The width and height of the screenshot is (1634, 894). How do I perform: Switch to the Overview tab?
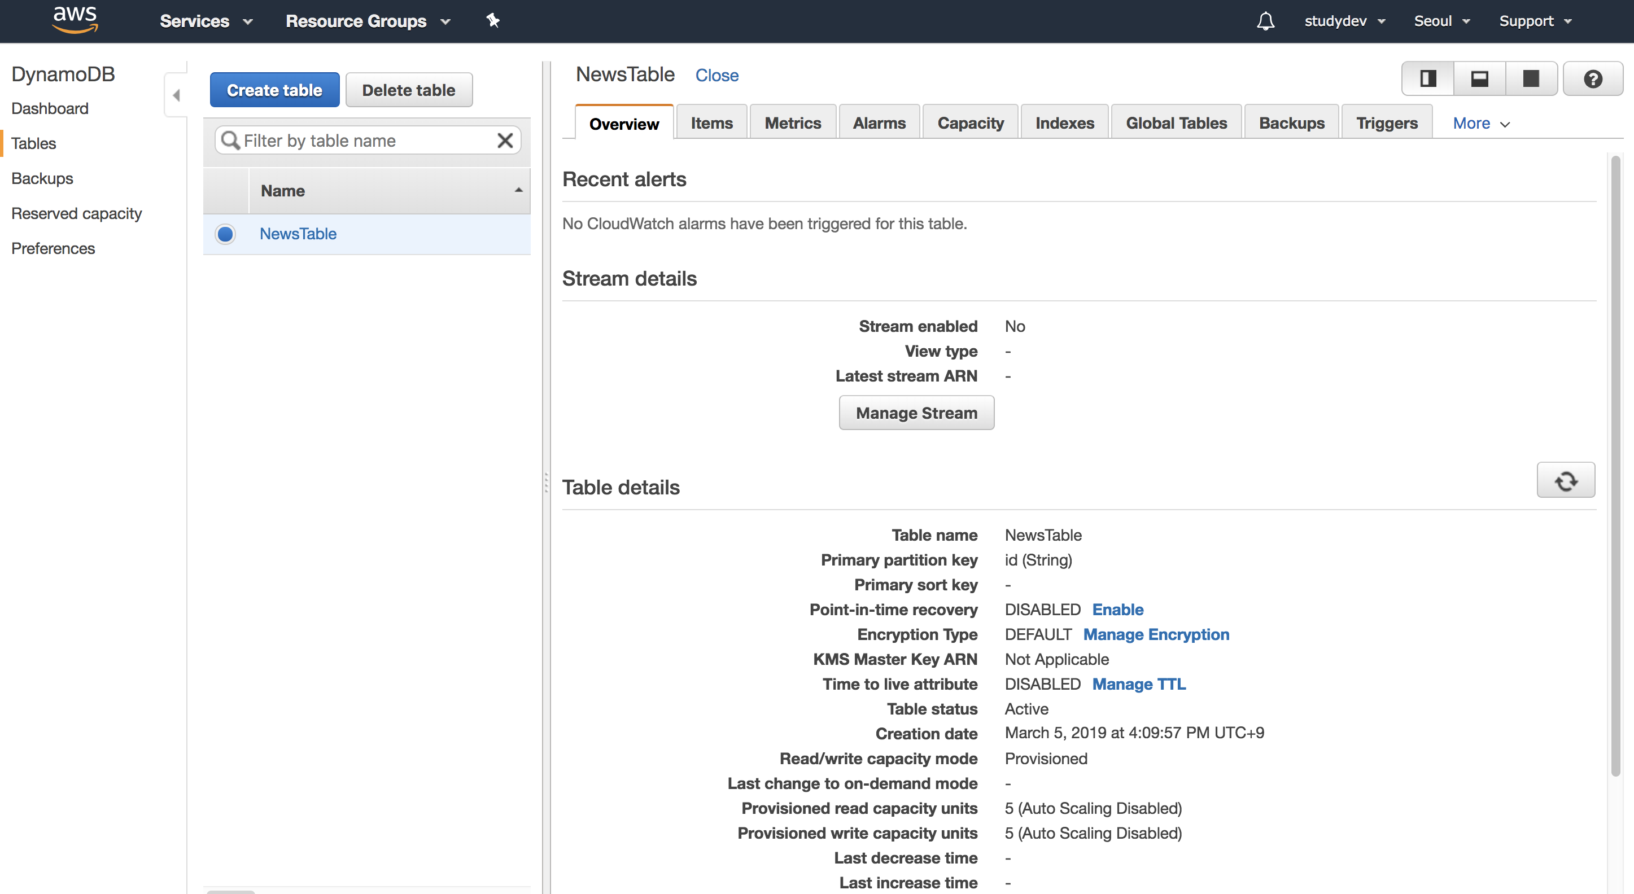623,123
